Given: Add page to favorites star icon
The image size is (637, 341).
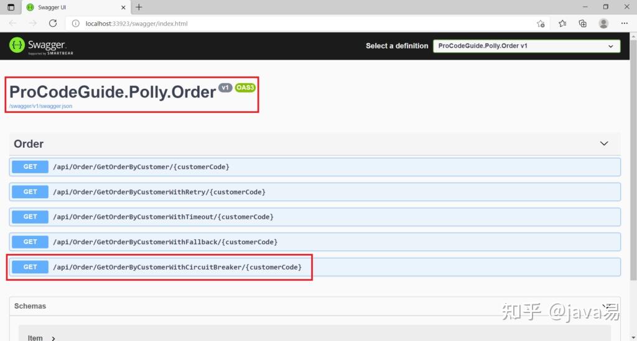Looking at the screenshot, I should click(541, 24).
